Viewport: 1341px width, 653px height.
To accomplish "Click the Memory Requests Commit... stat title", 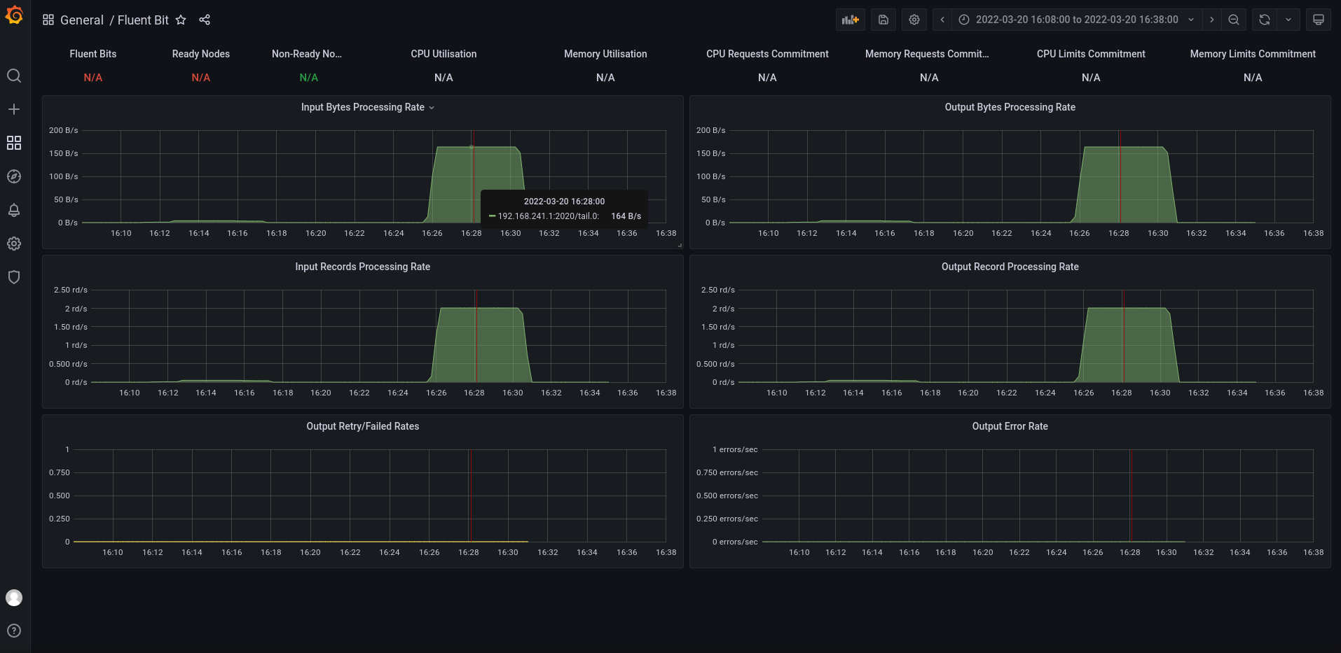I will click(927, 54).
